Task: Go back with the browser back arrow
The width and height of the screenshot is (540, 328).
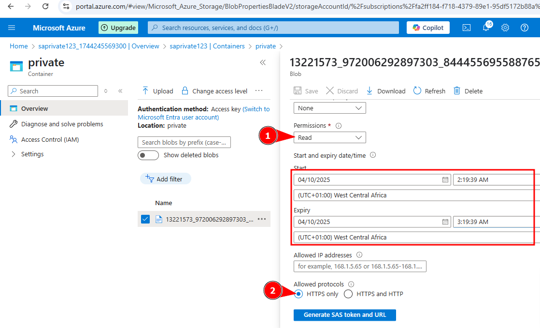Action: coord(11,6)
